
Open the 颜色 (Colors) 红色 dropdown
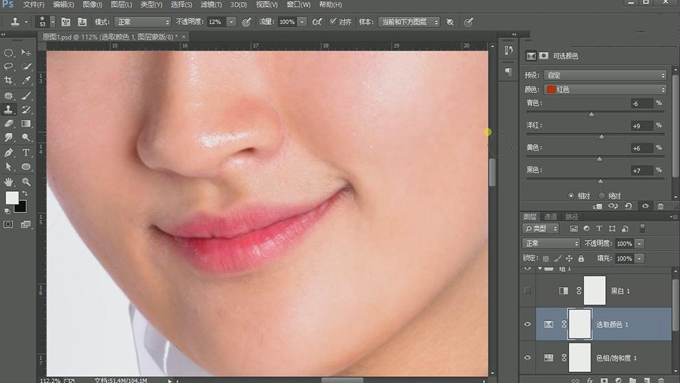point(604,89)
